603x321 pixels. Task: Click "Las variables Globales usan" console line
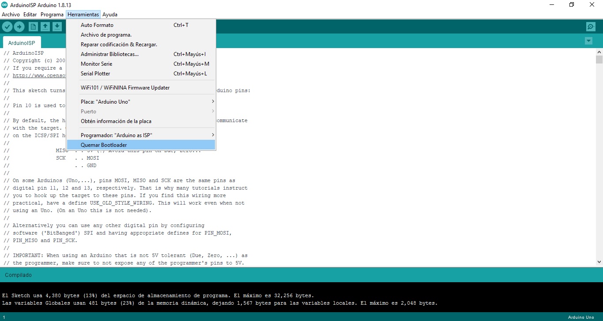pos(220,303)
